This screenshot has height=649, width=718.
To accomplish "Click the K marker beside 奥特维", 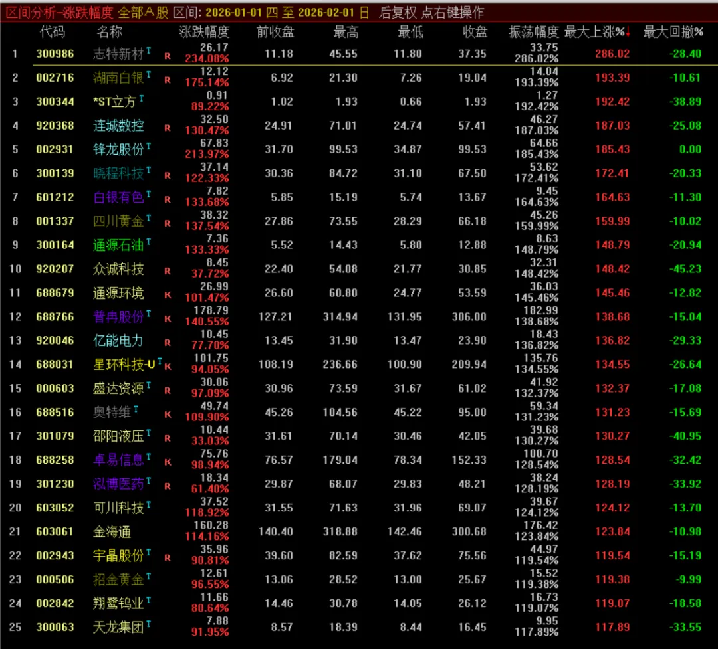I will click(x=168, y=415).
